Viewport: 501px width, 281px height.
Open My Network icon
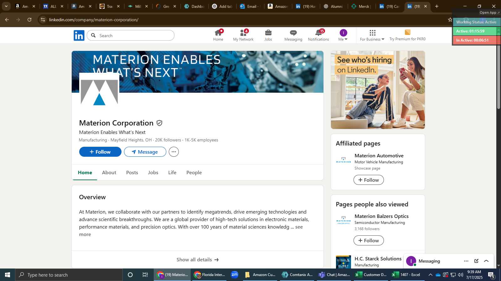(243, 35)
